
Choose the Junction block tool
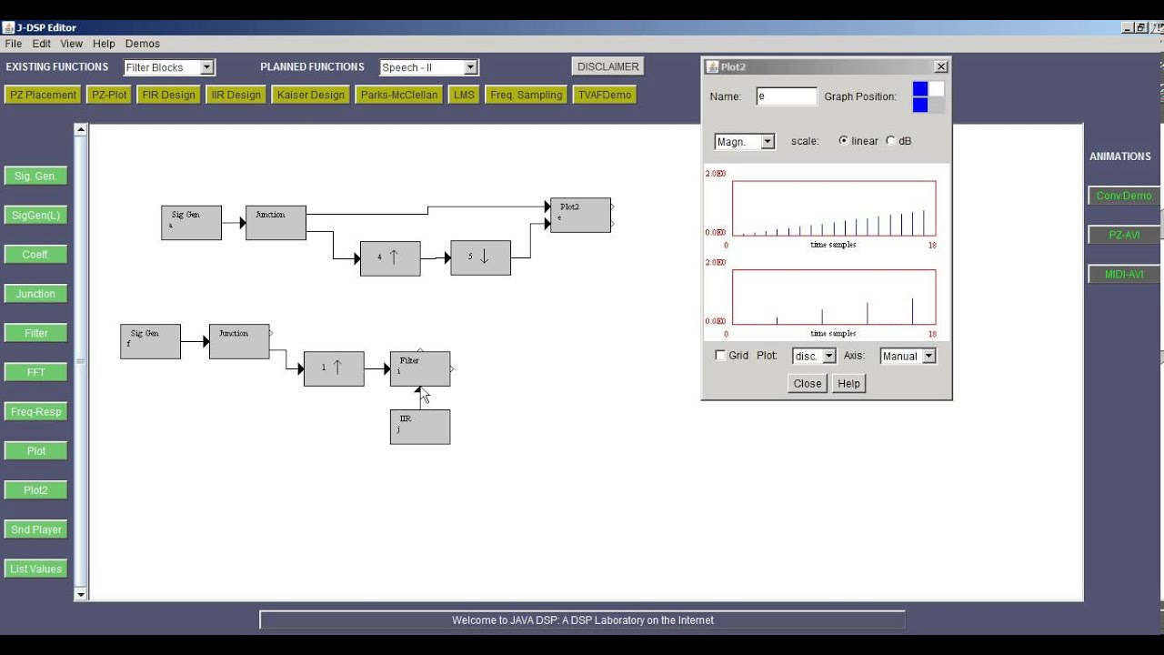click(35, 294)
